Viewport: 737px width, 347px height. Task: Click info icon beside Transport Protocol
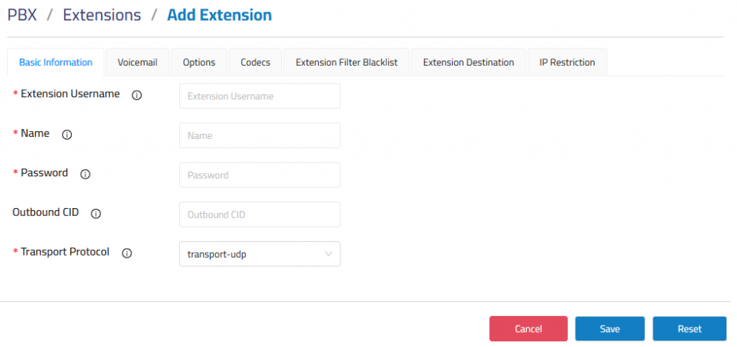(127, 253)
